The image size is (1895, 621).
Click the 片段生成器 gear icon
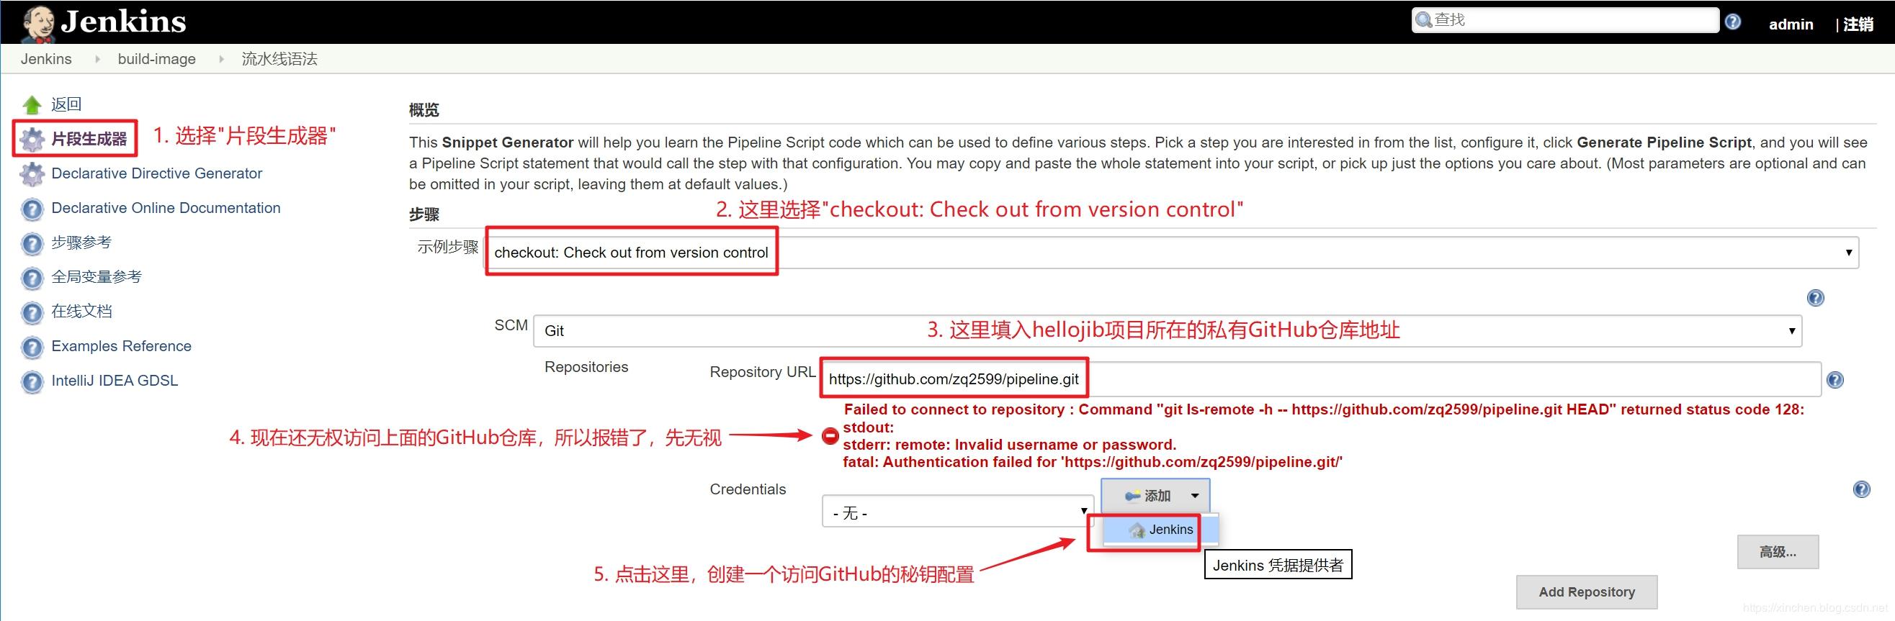(x=32, y=139)
